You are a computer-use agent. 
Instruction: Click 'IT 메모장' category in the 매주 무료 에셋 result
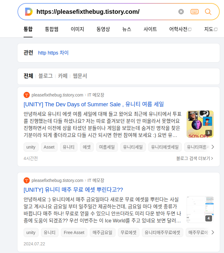tap(96, 180)
